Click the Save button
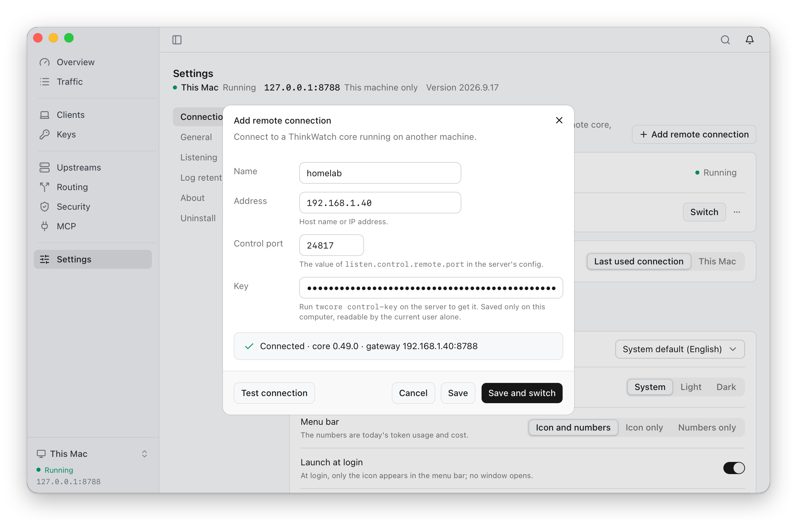Image resolution: width=797 pixels, height=520 pixels. click(x=458, y=393)
